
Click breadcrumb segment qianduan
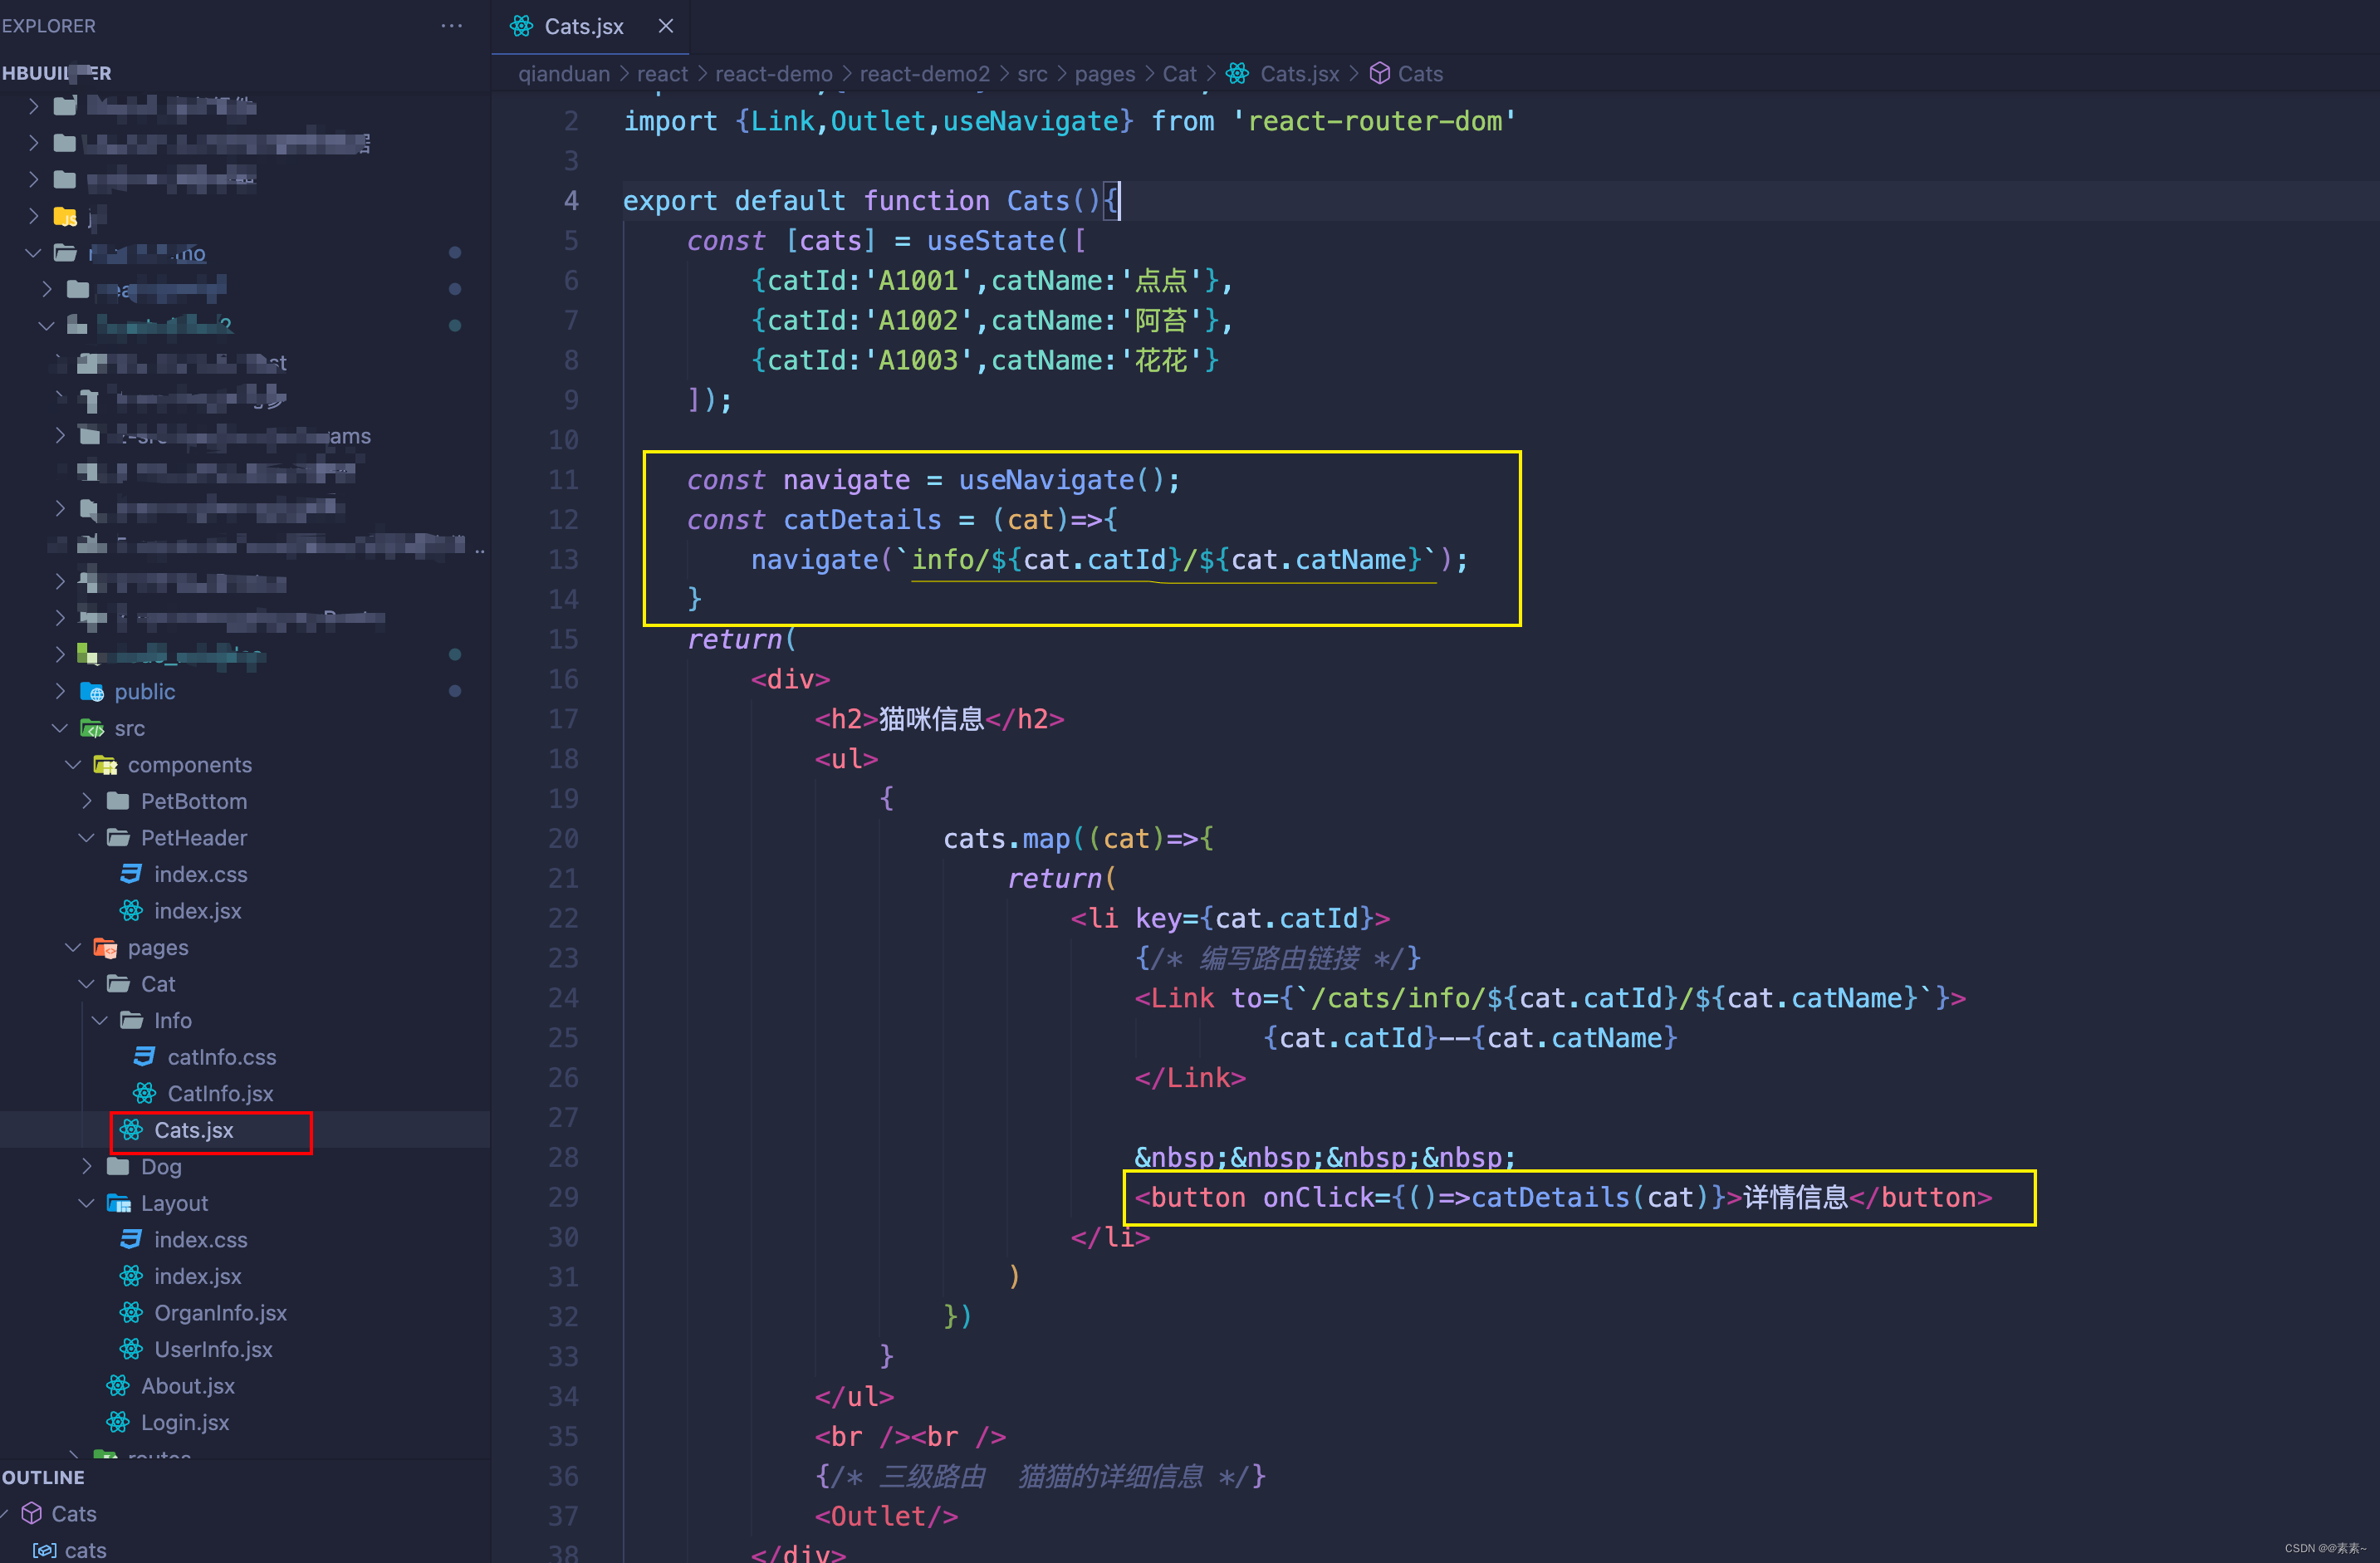(564, 73)
